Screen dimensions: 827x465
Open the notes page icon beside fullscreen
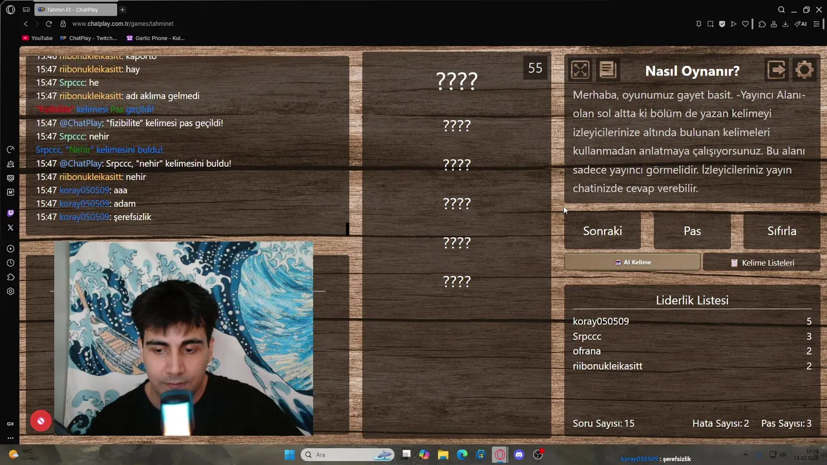[607, 70]
